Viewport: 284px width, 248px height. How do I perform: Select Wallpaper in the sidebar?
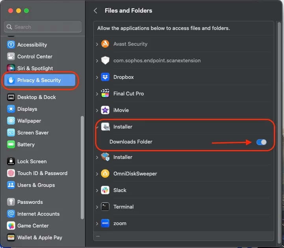(x=29, y=121)
